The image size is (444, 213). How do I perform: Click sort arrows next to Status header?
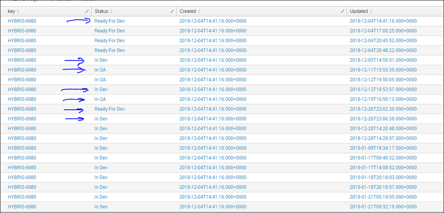click(112, 11)
